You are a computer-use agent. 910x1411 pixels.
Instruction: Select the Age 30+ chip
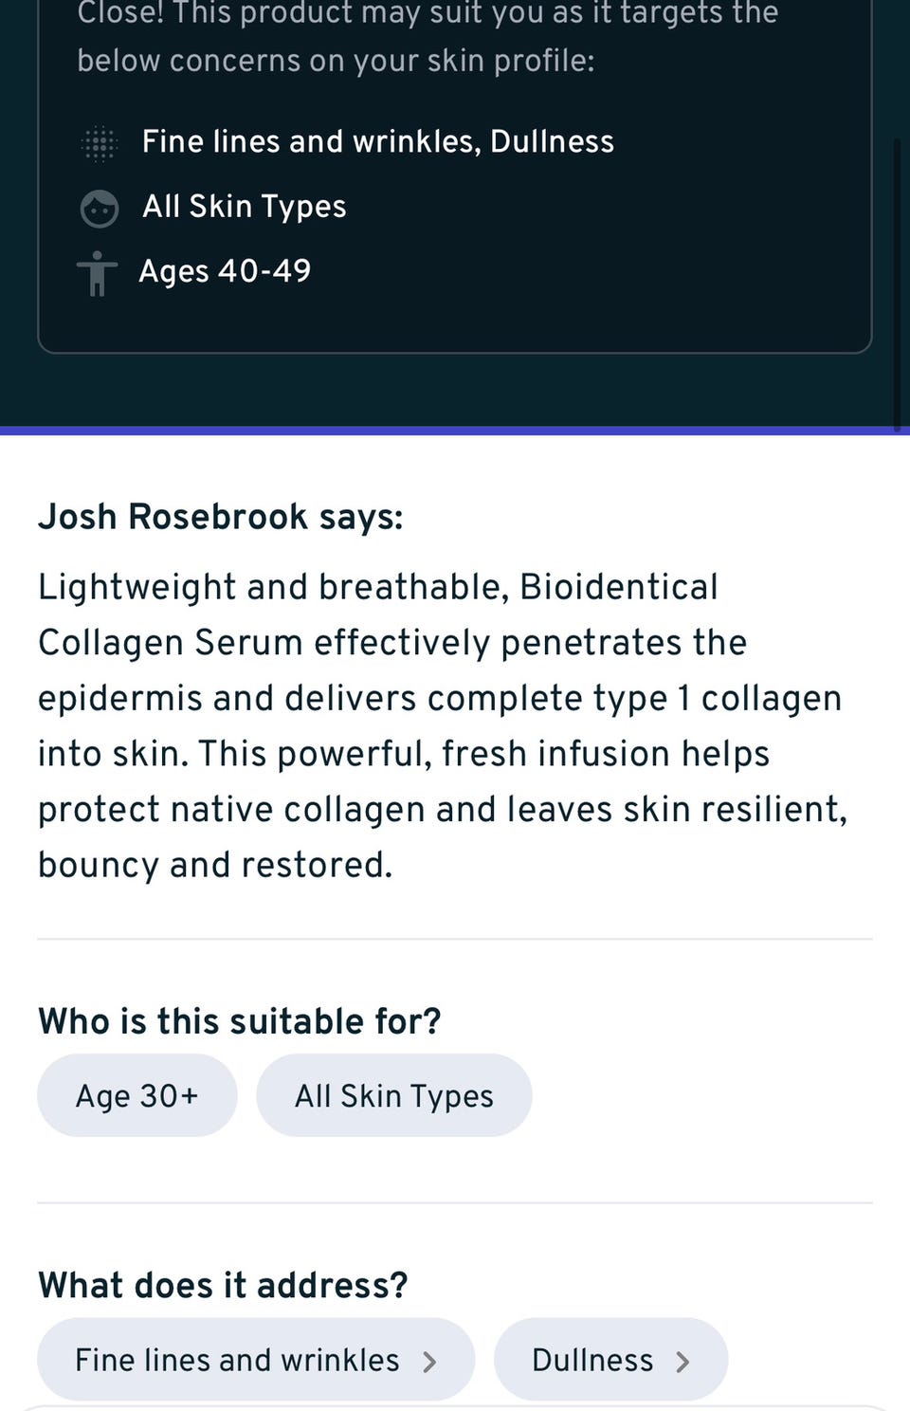pos(136,1096)
